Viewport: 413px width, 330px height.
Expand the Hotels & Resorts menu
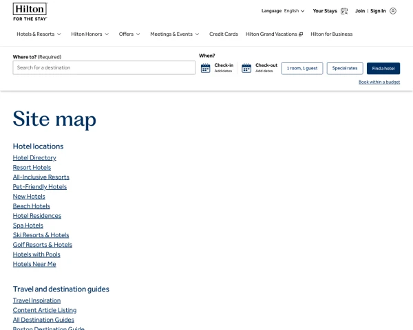click(x=39, y=34)
